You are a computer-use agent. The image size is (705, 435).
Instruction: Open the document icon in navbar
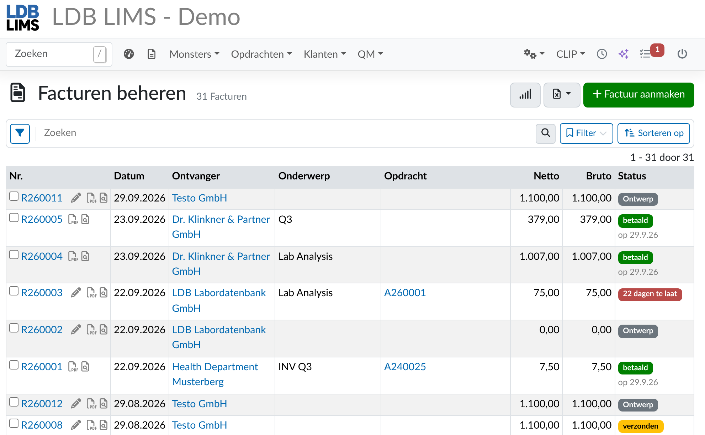[152, 54]
